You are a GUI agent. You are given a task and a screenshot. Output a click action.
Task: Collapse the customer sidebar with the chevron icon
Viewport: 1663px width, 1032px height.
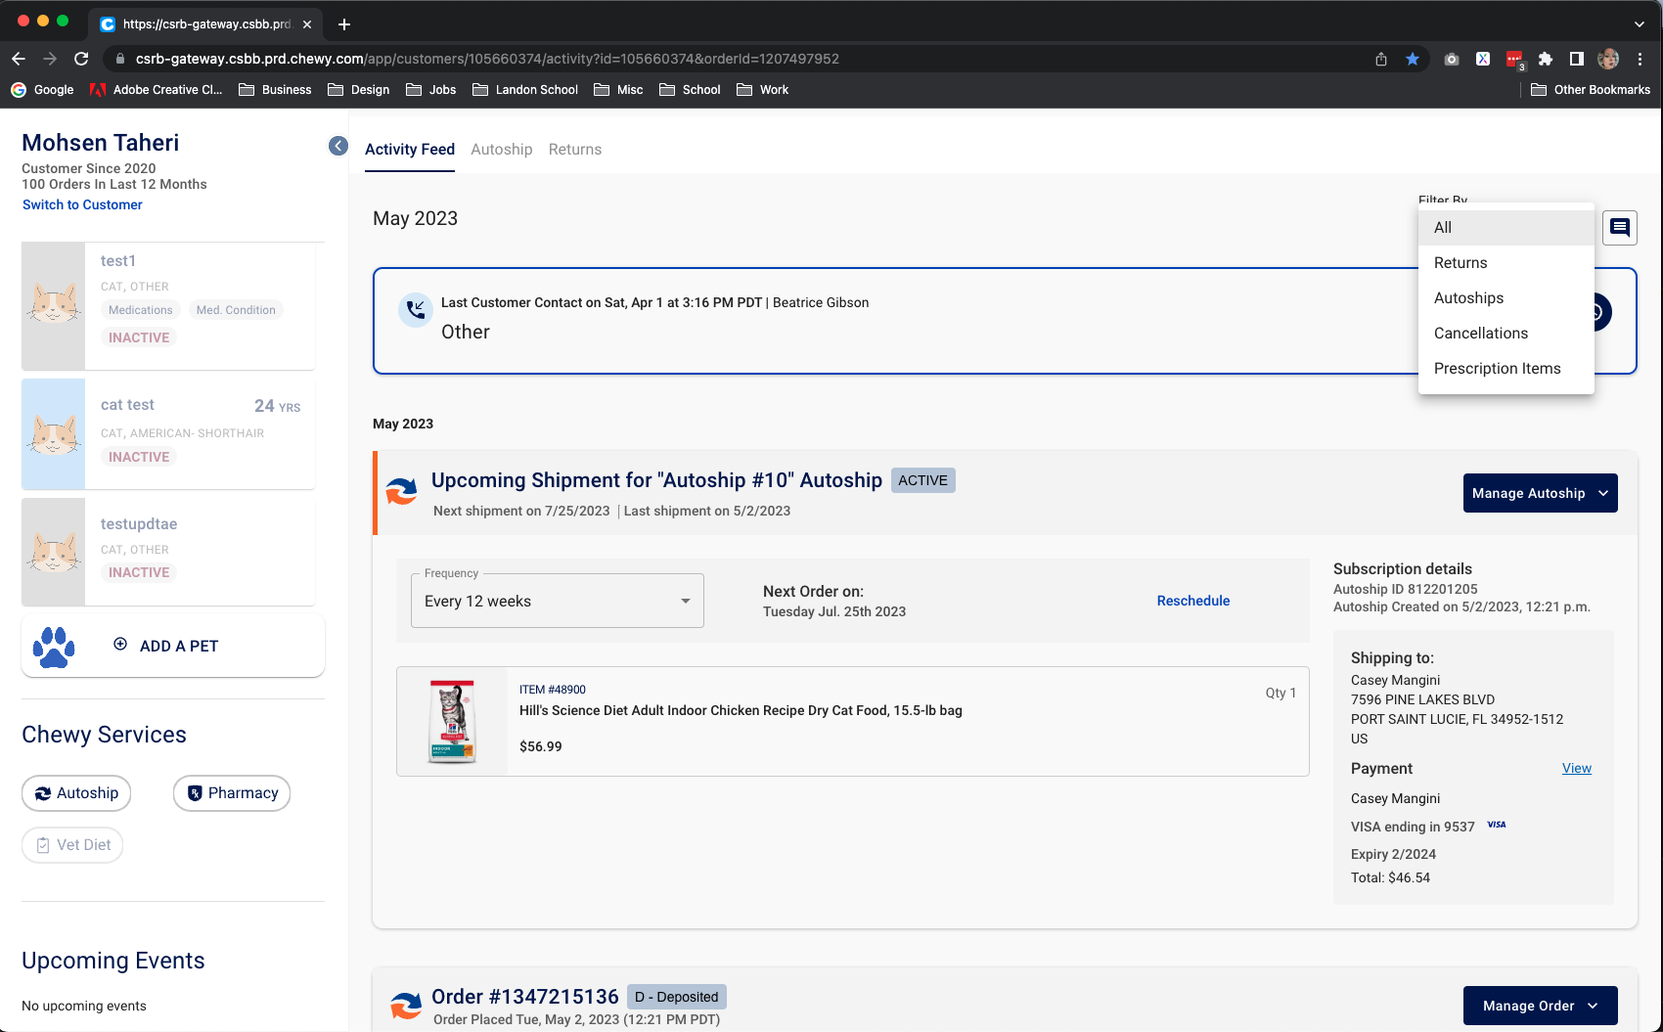[338, 146]
